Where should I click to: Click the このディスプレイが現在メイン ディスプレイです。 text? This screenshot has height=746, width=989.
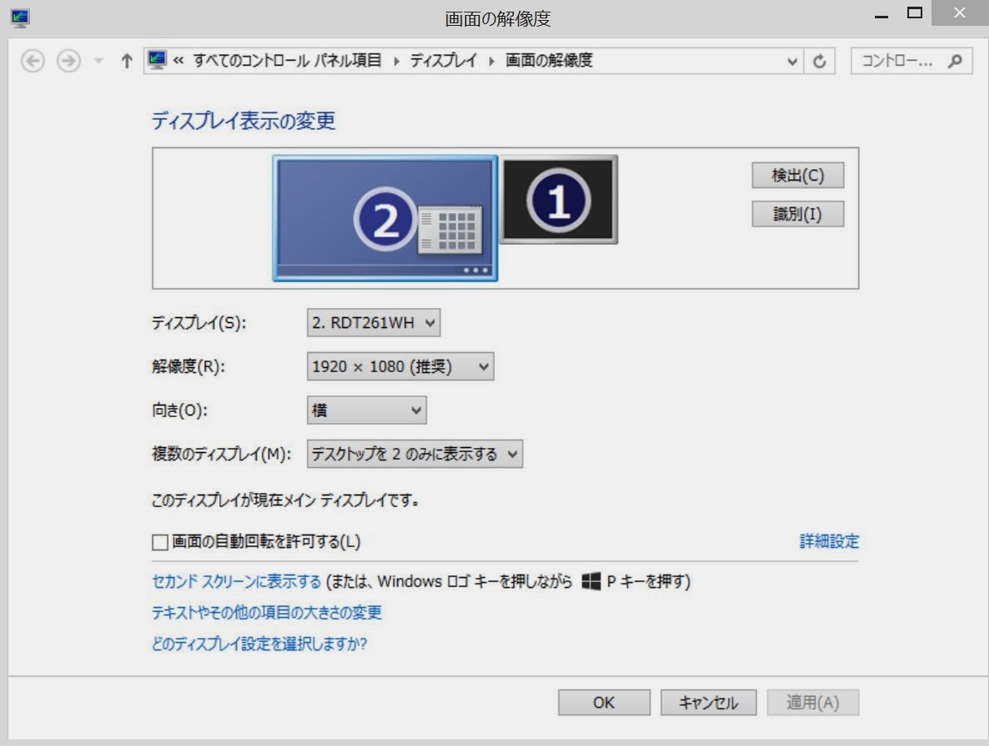pos(285,500)
